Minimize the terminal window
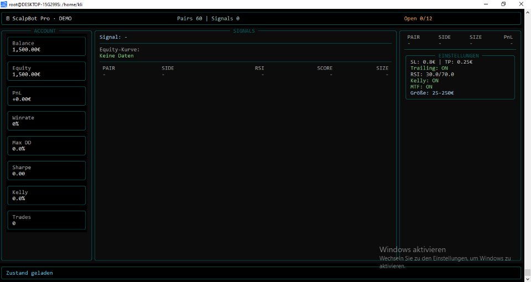 [486, 4]
